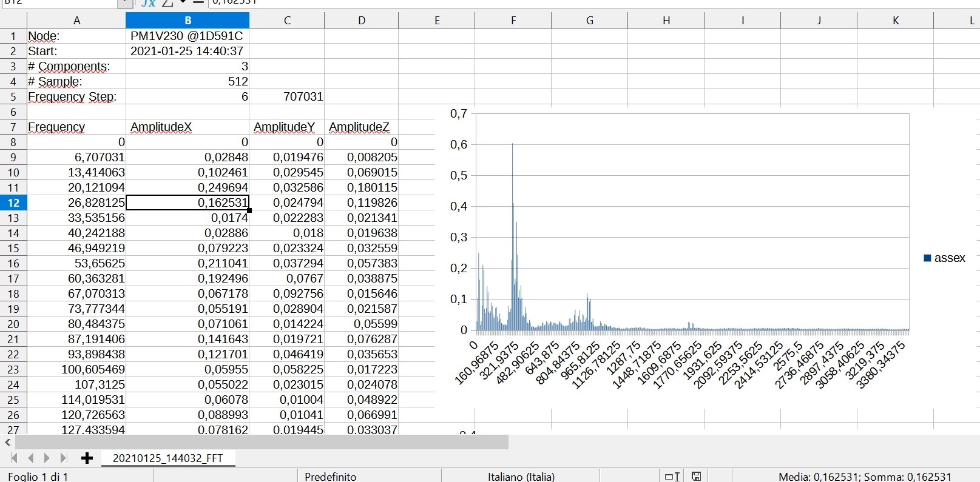Click chart y-axis label 0,7
This screenshot has width=980, height=482.
[x=459, y=113]
